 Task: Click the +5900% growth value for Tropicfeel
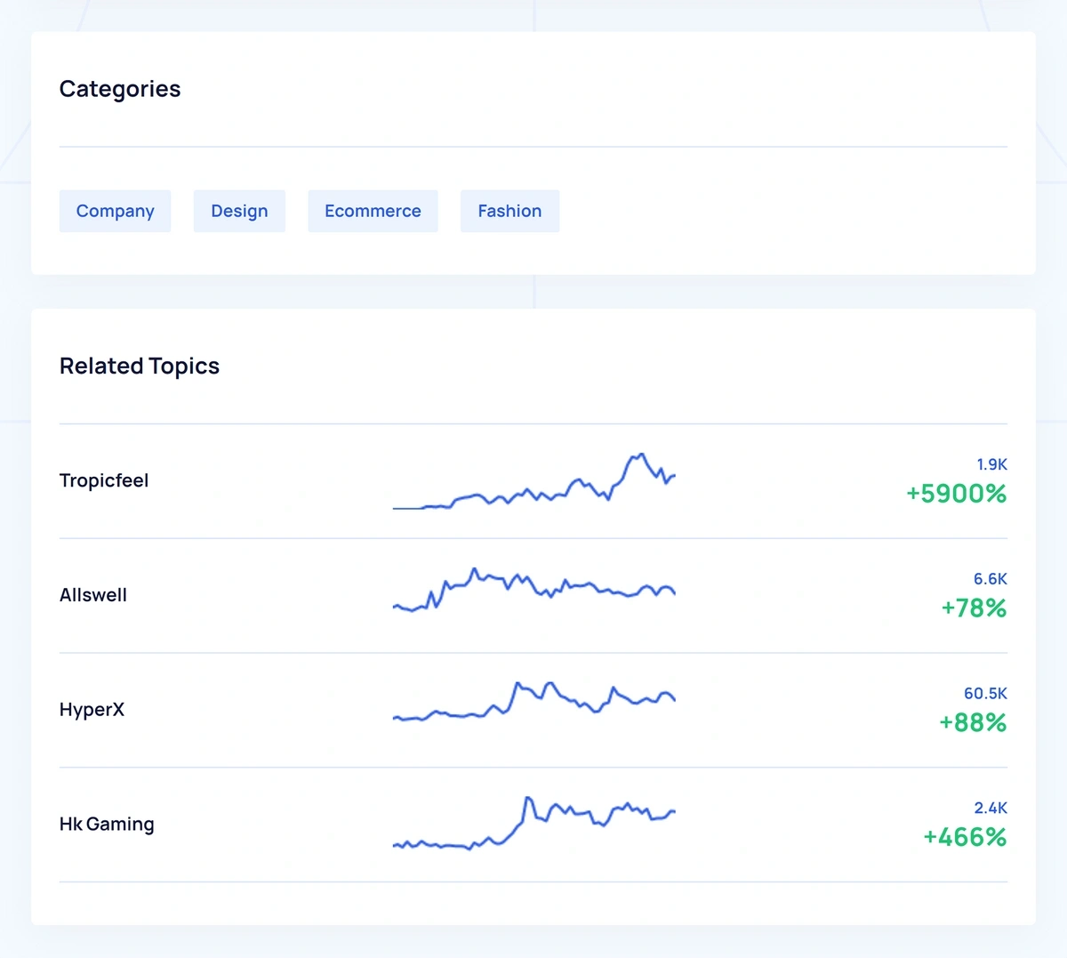point(956,494)
